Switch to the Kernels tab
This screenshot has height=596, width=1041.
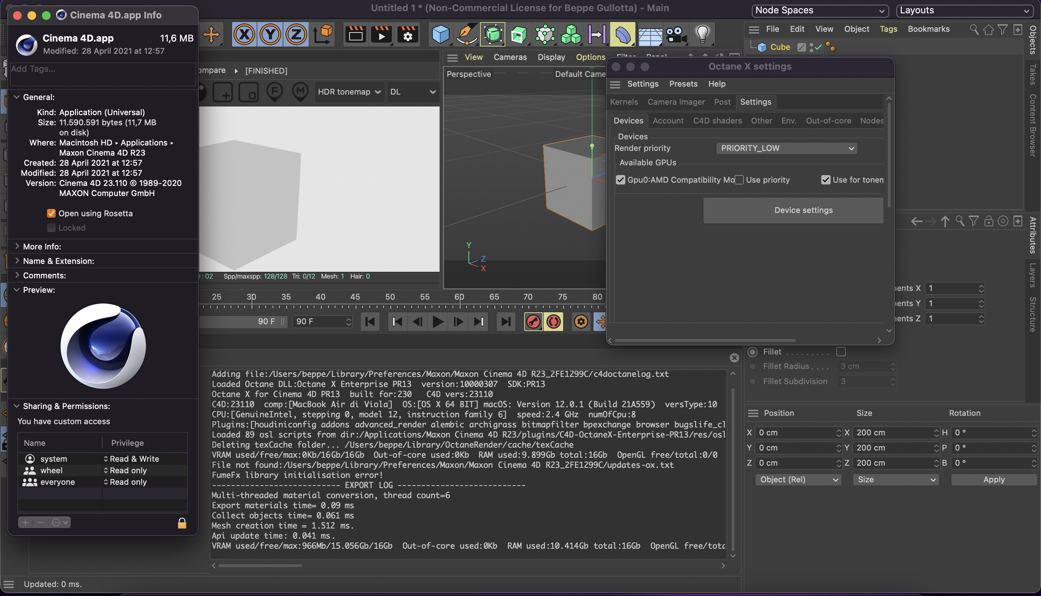pyautogui.click(x=624, y=102)
